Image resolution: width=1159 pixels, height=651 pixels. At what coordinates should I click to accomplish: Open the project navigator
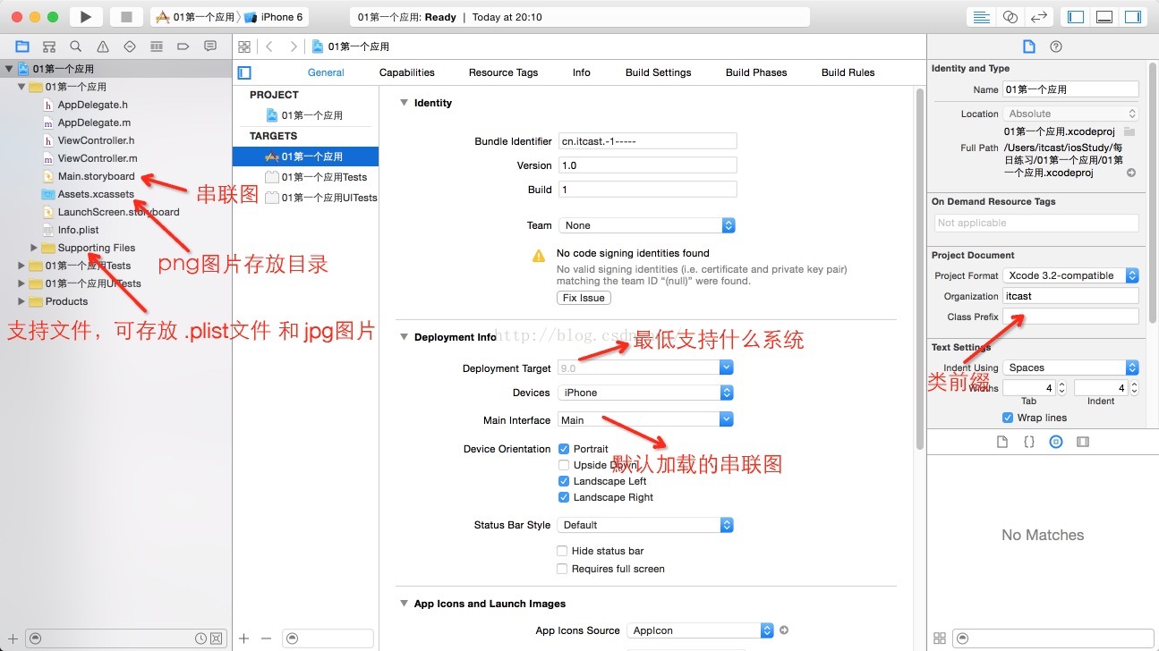click(22, 46)
